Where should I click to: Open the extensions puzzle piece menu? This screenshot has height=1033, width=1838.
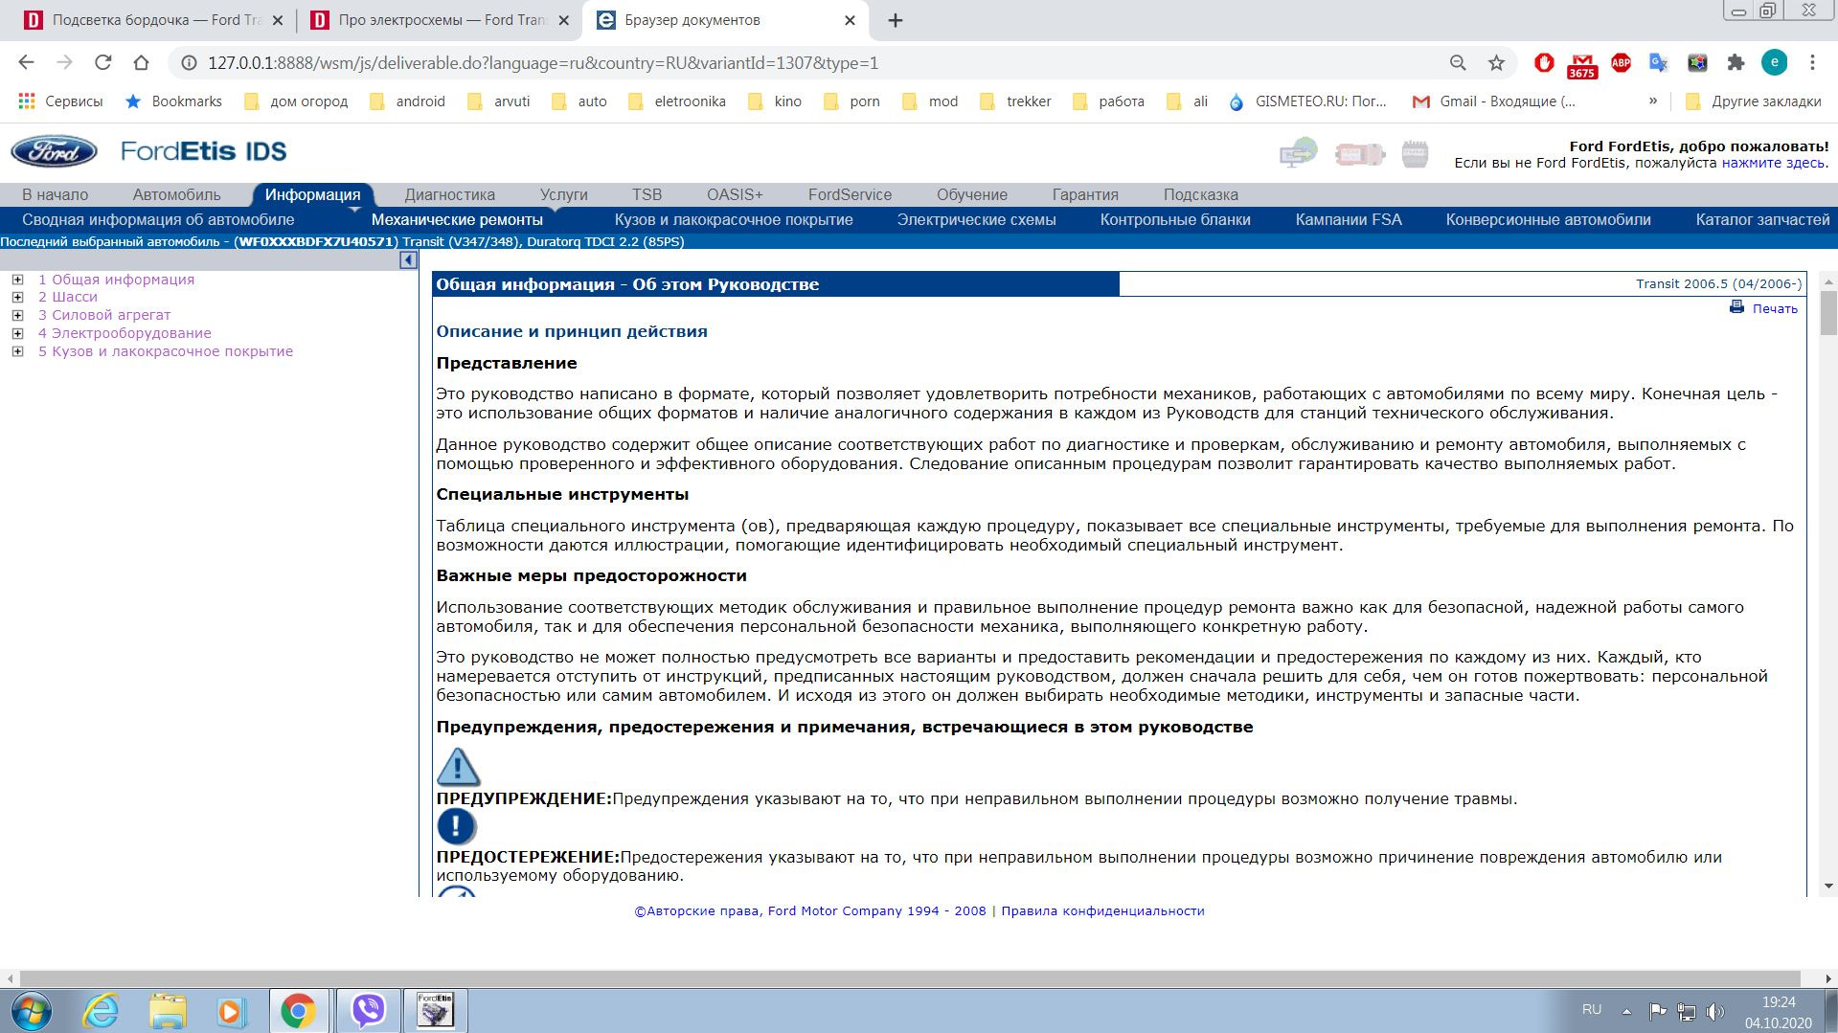(x=1736, y=63)
